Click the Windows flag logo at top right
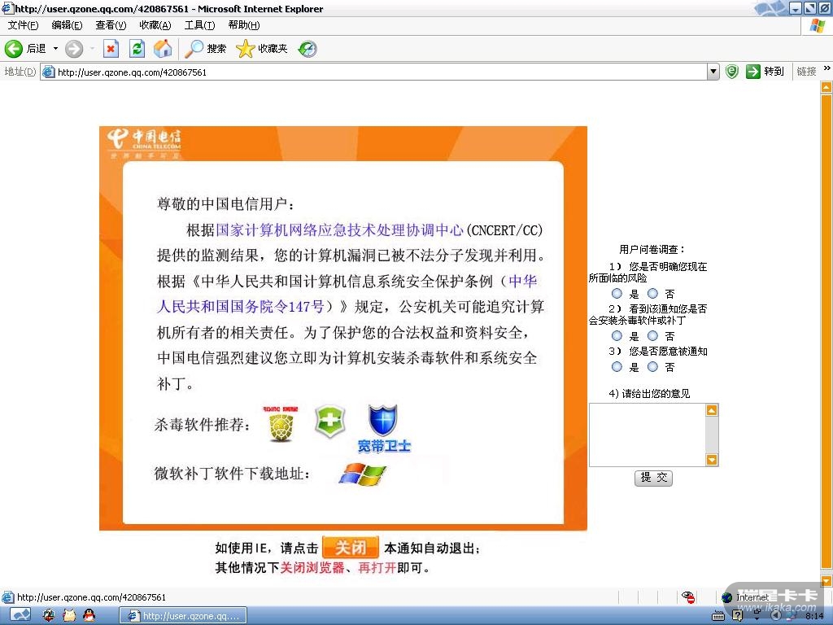This screenshot has height=625, width=833. tap(817, 25)
